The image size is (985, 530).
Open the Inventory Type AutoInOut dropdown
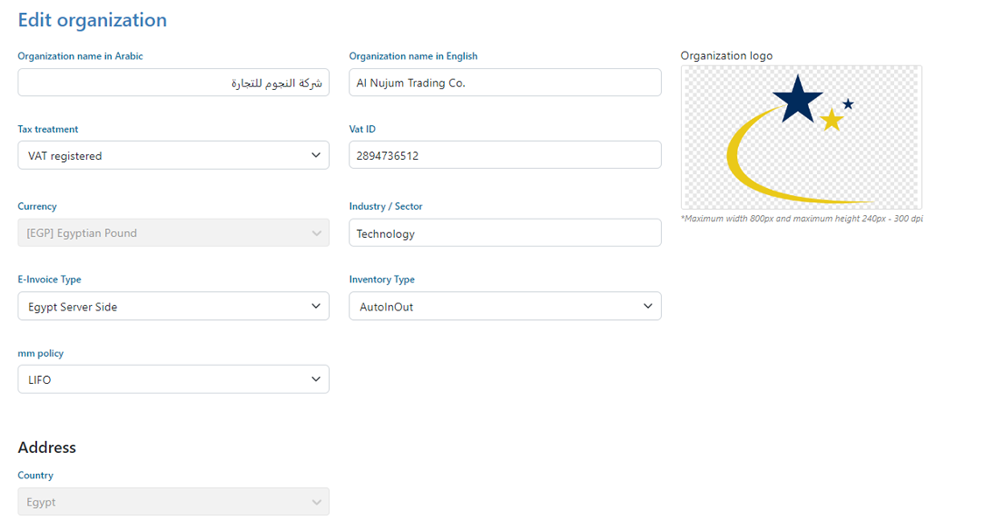click(x=504, y=307)
